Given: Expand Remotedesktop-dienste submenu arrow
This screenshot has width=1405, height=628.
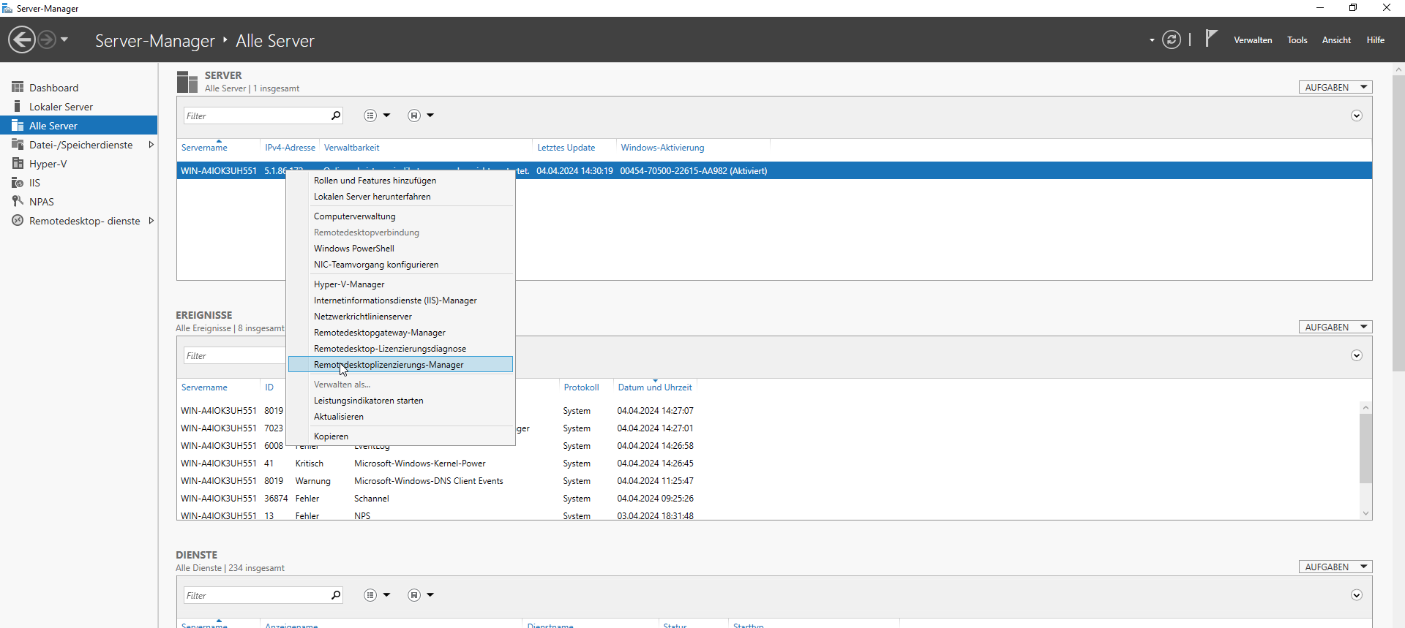Looking at the screenshot, I should (x=151, y=221).
